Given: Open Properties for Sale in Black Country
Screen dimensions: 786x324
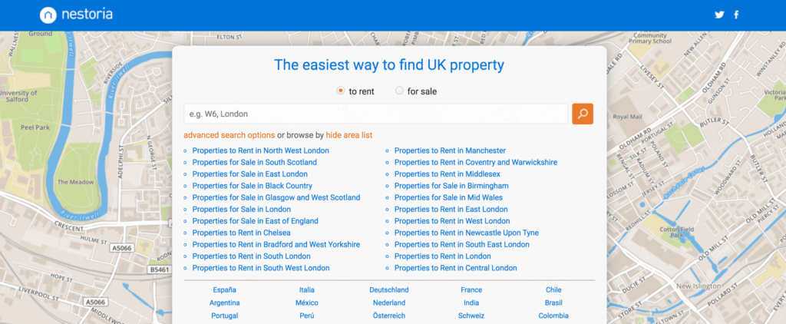Looking at the screenshot, I should (252, 186).
